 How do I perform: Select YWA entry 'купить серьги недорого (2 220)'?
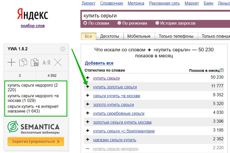tap(33, 87)
